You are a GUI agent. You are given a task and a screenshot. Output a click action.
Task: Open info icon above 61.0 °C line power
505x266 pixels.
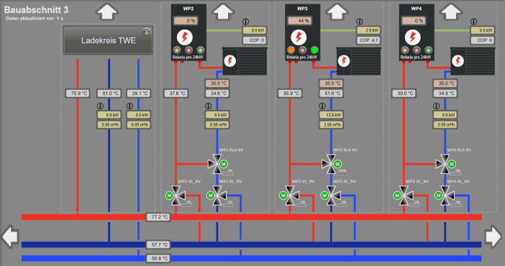(x=100, y=106)
